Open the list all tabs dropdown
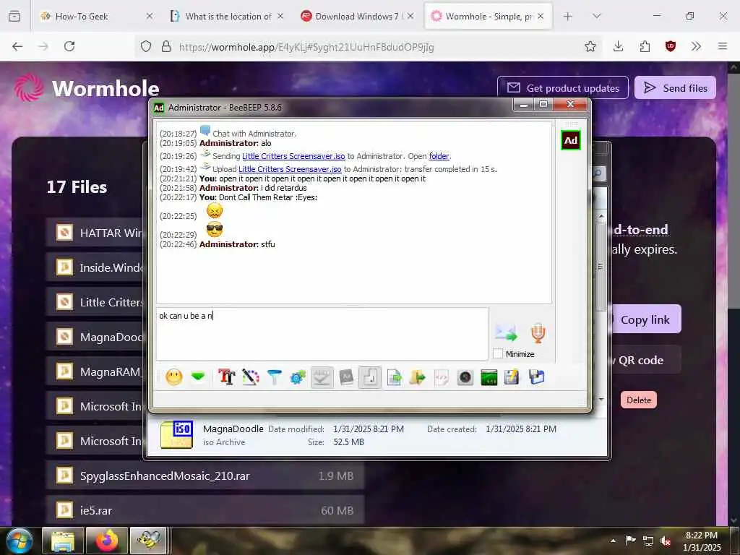This screenshot has height=555, width=740. tap(596, 17)
